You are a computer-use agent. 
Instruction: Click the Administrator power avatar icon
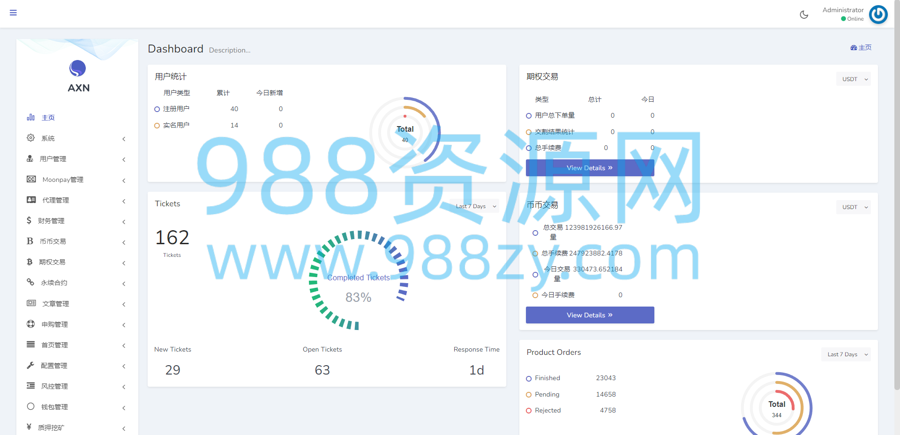click(x=878, y=14)
